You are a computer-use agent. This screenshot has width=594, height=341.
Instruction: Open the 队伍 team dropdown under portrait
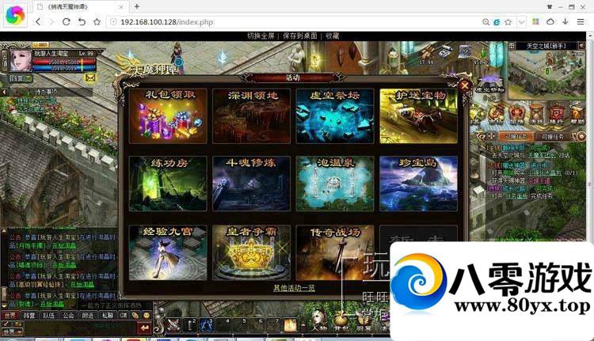[21, 78]
